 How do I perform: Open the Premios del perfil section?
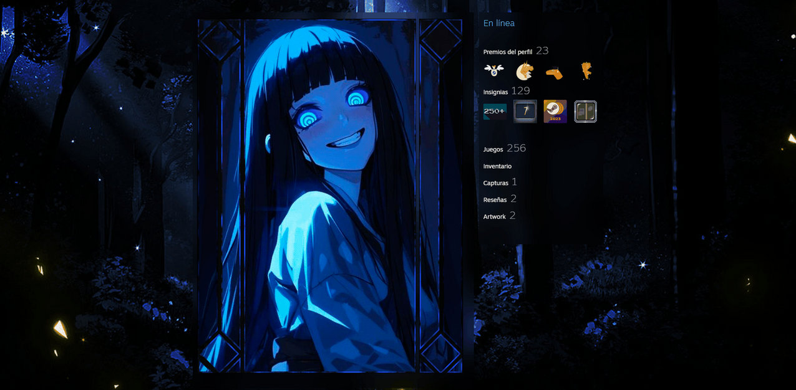coord(508,52)
